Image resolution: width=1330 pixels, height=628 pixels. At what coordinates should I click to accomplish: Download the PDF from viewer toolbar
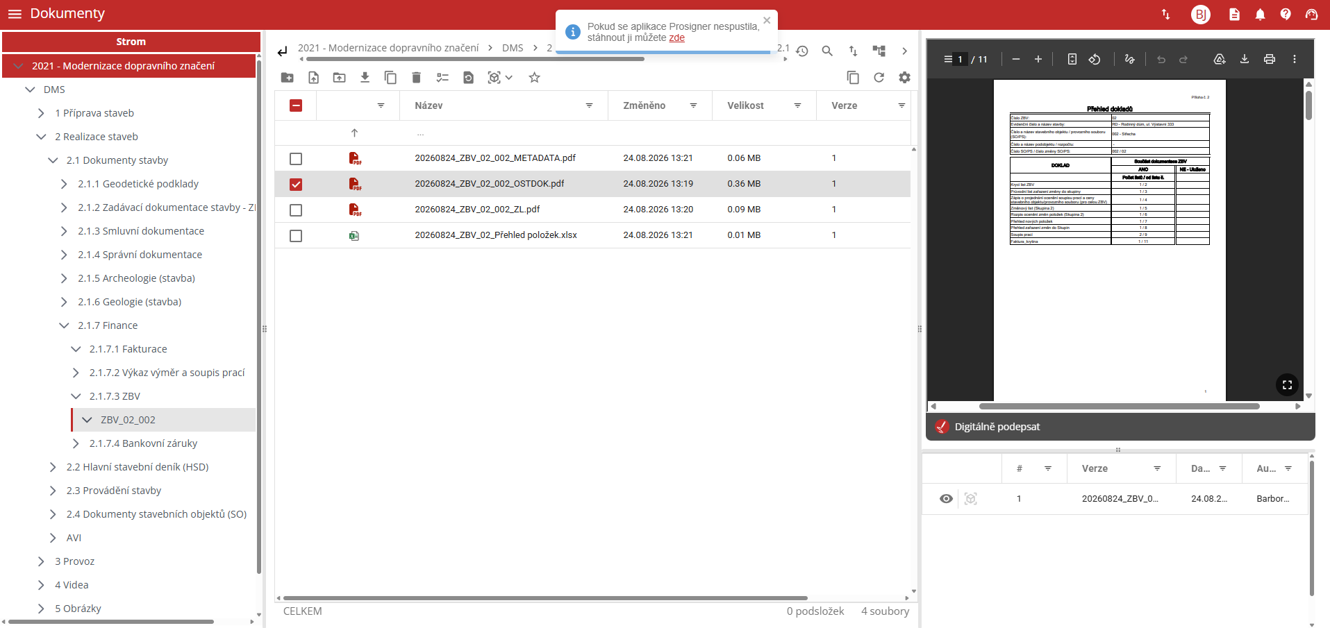click(1245, 60)
